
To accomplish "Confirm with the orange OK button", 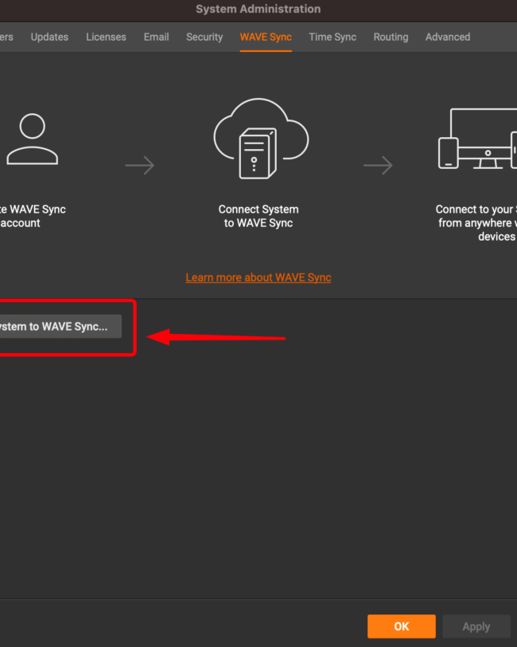I will [401, 626].
